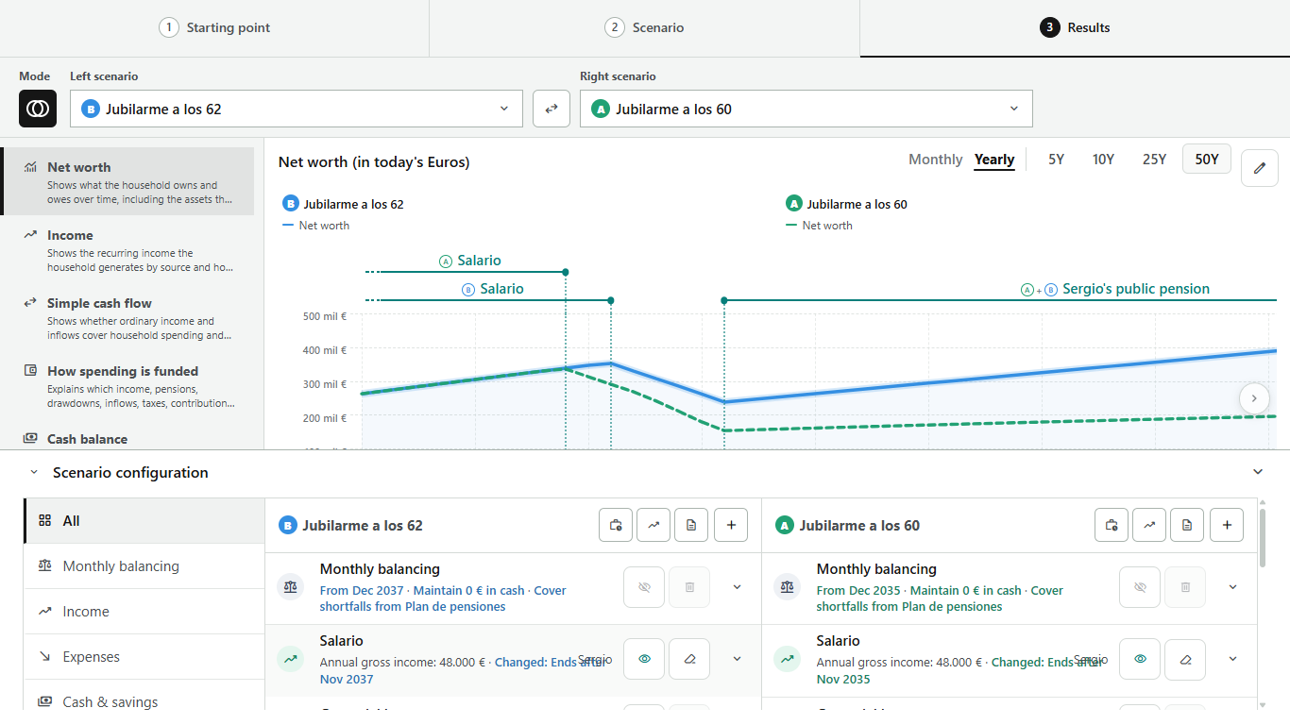This screenshot has height=725, width=1290.
Task: Set time range to 25Y
Action: [1154, 160]
